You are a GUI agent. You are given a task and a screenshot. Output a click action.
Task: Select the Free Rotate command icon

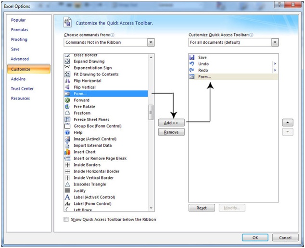click(x=67, y=107)
